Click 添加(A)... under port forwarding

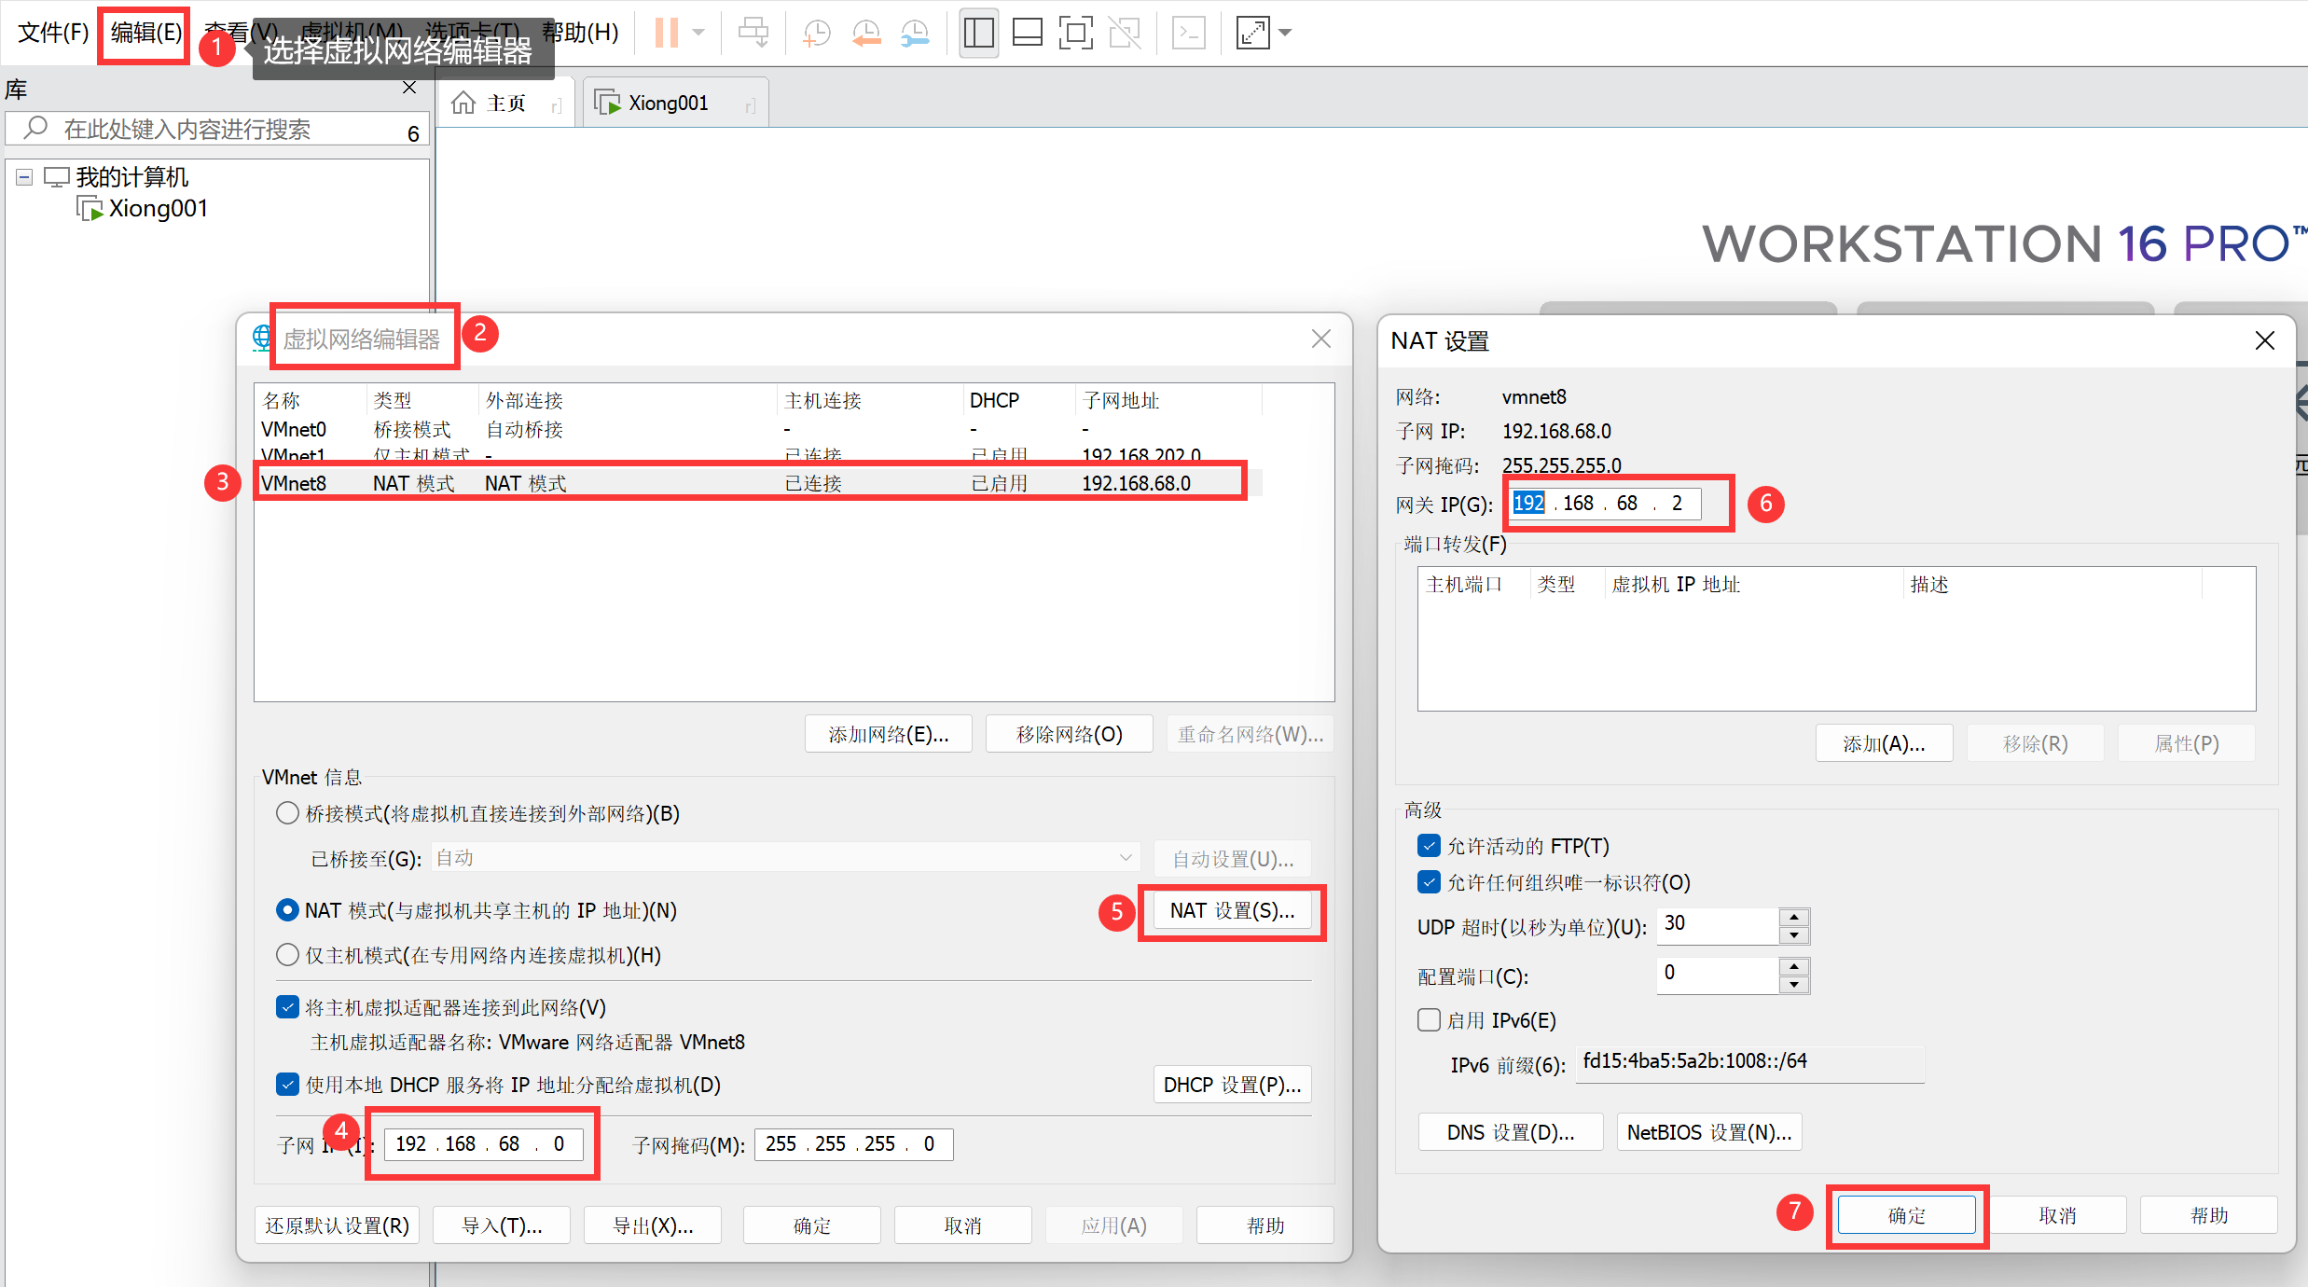tap(1884, 743)
